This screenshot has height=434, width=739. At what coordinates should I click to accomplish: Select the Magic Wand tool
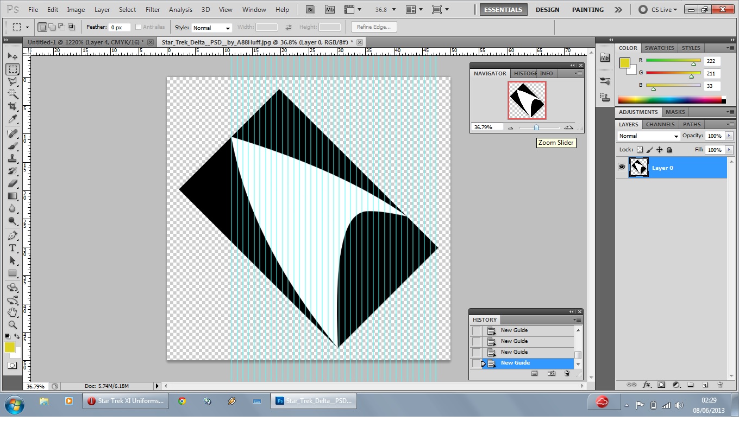[12, 94]
